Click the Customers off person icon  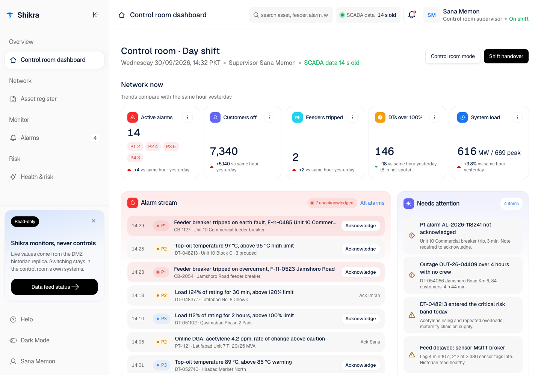click(x=215, y=117)
